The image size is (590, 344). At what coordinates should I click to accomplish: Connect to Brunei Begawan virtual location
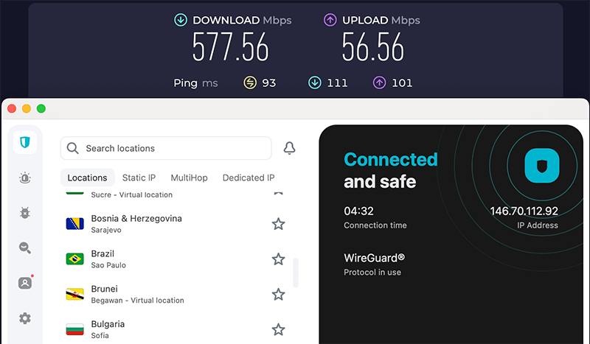coord(175,295)
